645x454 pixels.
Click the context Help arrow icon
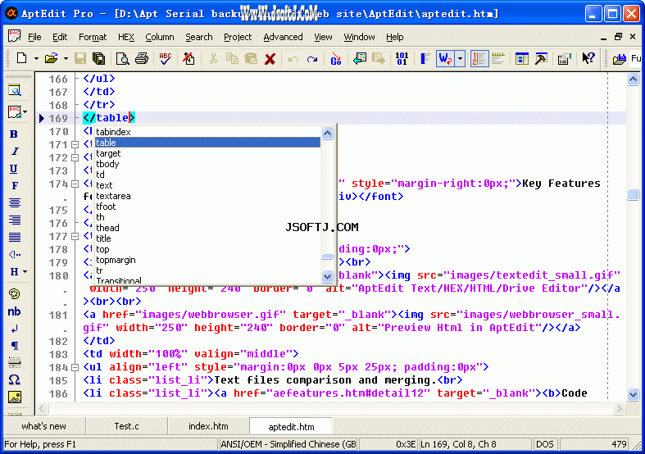pyautogui.click(x=588, y=58)
